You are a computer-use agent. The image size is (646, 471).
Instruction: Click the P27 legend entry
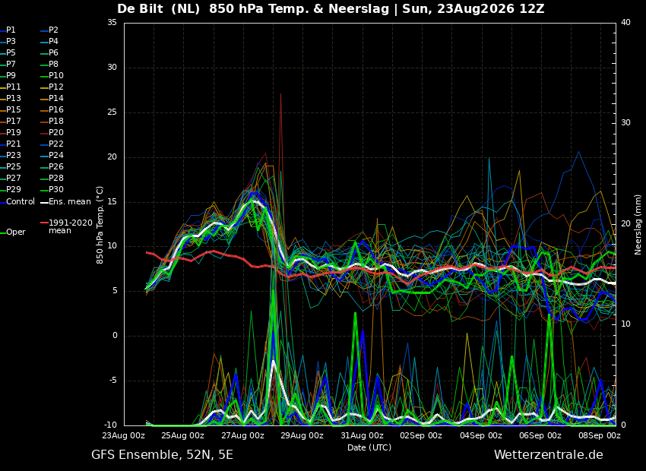pos(11,179)
